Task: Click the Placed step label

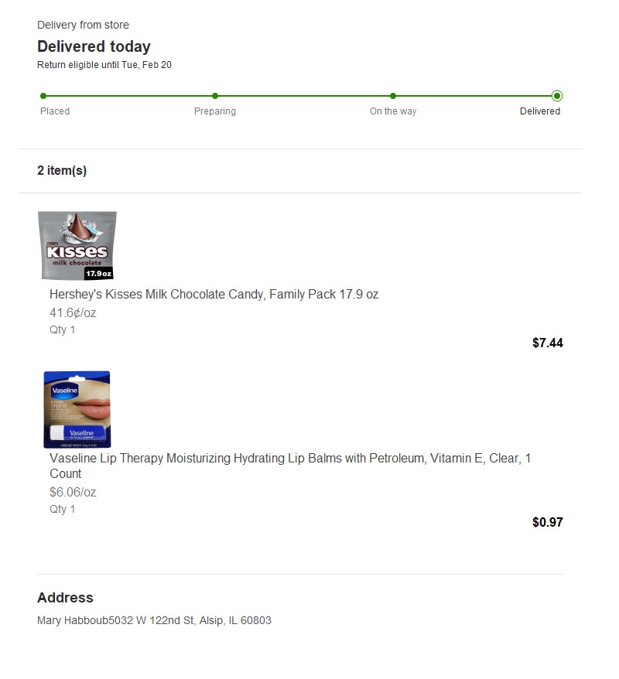Action: tap(55, 111)
